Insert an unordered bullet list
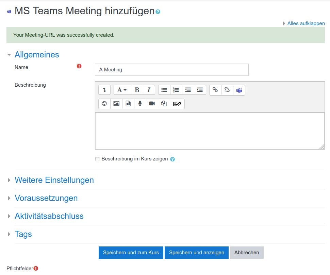This screenshot has height=275, width=330. tap(164, 90)
